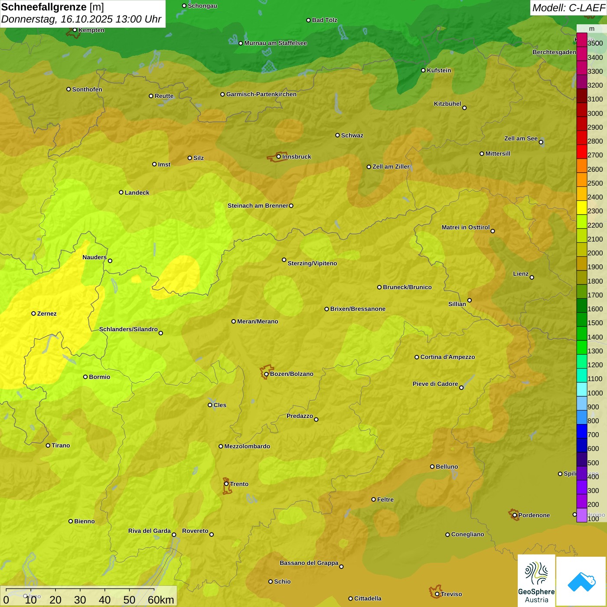Click the Bad Tölz marker dot

pos(308,20)
